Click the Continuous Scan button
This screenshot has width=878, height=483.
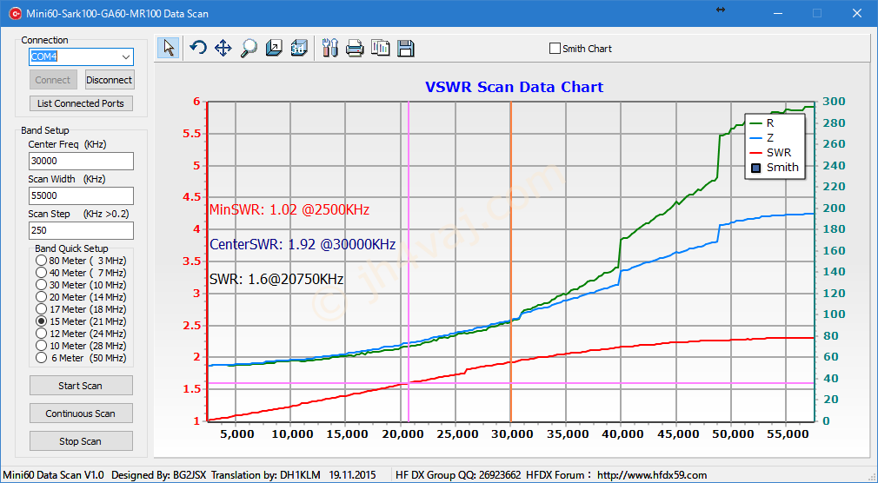pos(81,414)
